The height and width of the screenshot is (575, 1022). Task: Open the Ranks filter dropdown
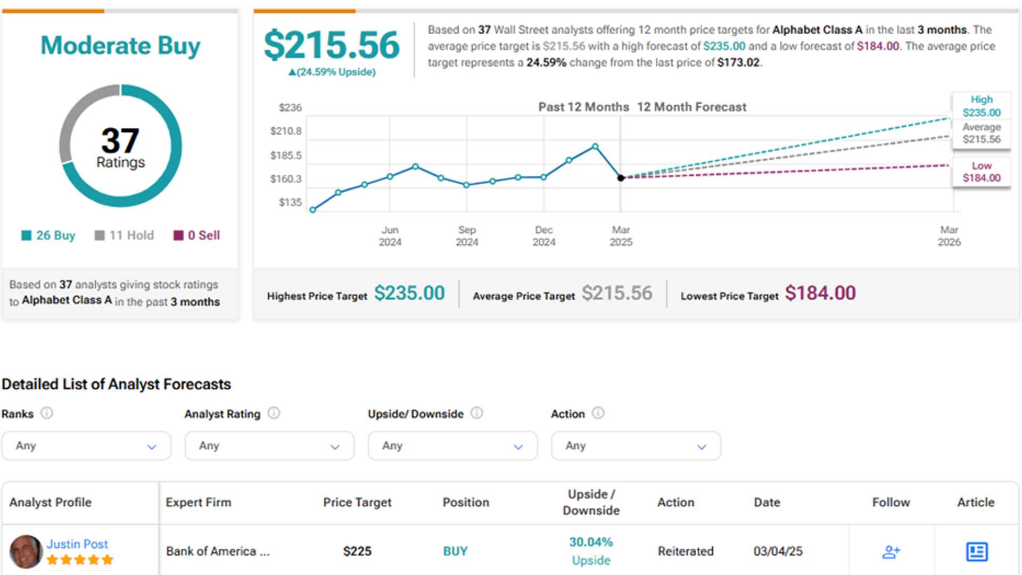(86, 446)
